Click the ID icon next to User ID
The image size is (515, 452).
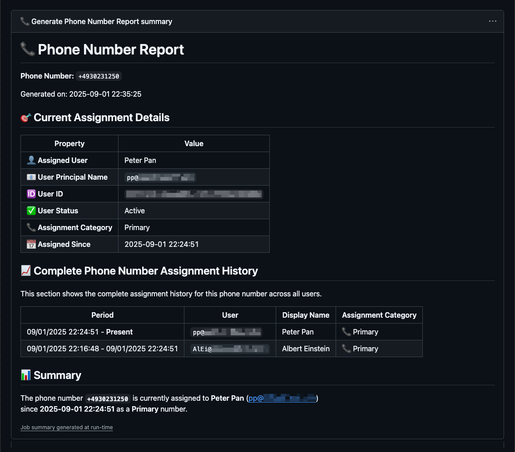(x=31, y=194)
